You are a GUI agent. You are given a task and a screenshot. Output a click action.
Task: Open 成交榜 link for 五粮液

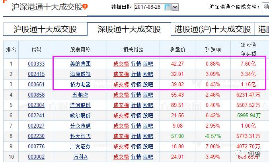point(121,95)
